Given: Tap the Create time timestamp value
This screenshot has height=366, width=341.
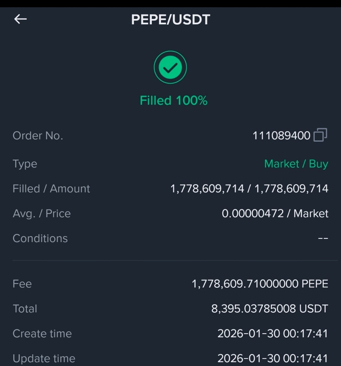Looking at the screenshot, I should (x=273, y=333).
